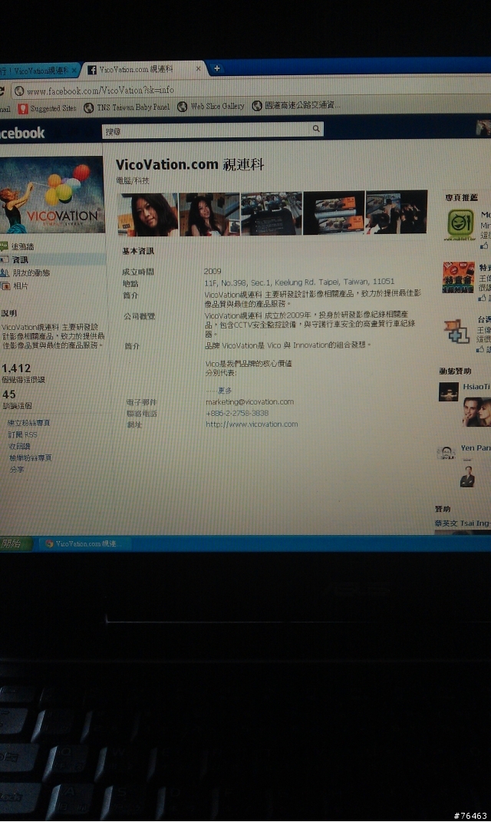491x822 pixels.
Task: Click the 蔡英文 Tsai Ing sponsored link
Action: coord(462,523)
